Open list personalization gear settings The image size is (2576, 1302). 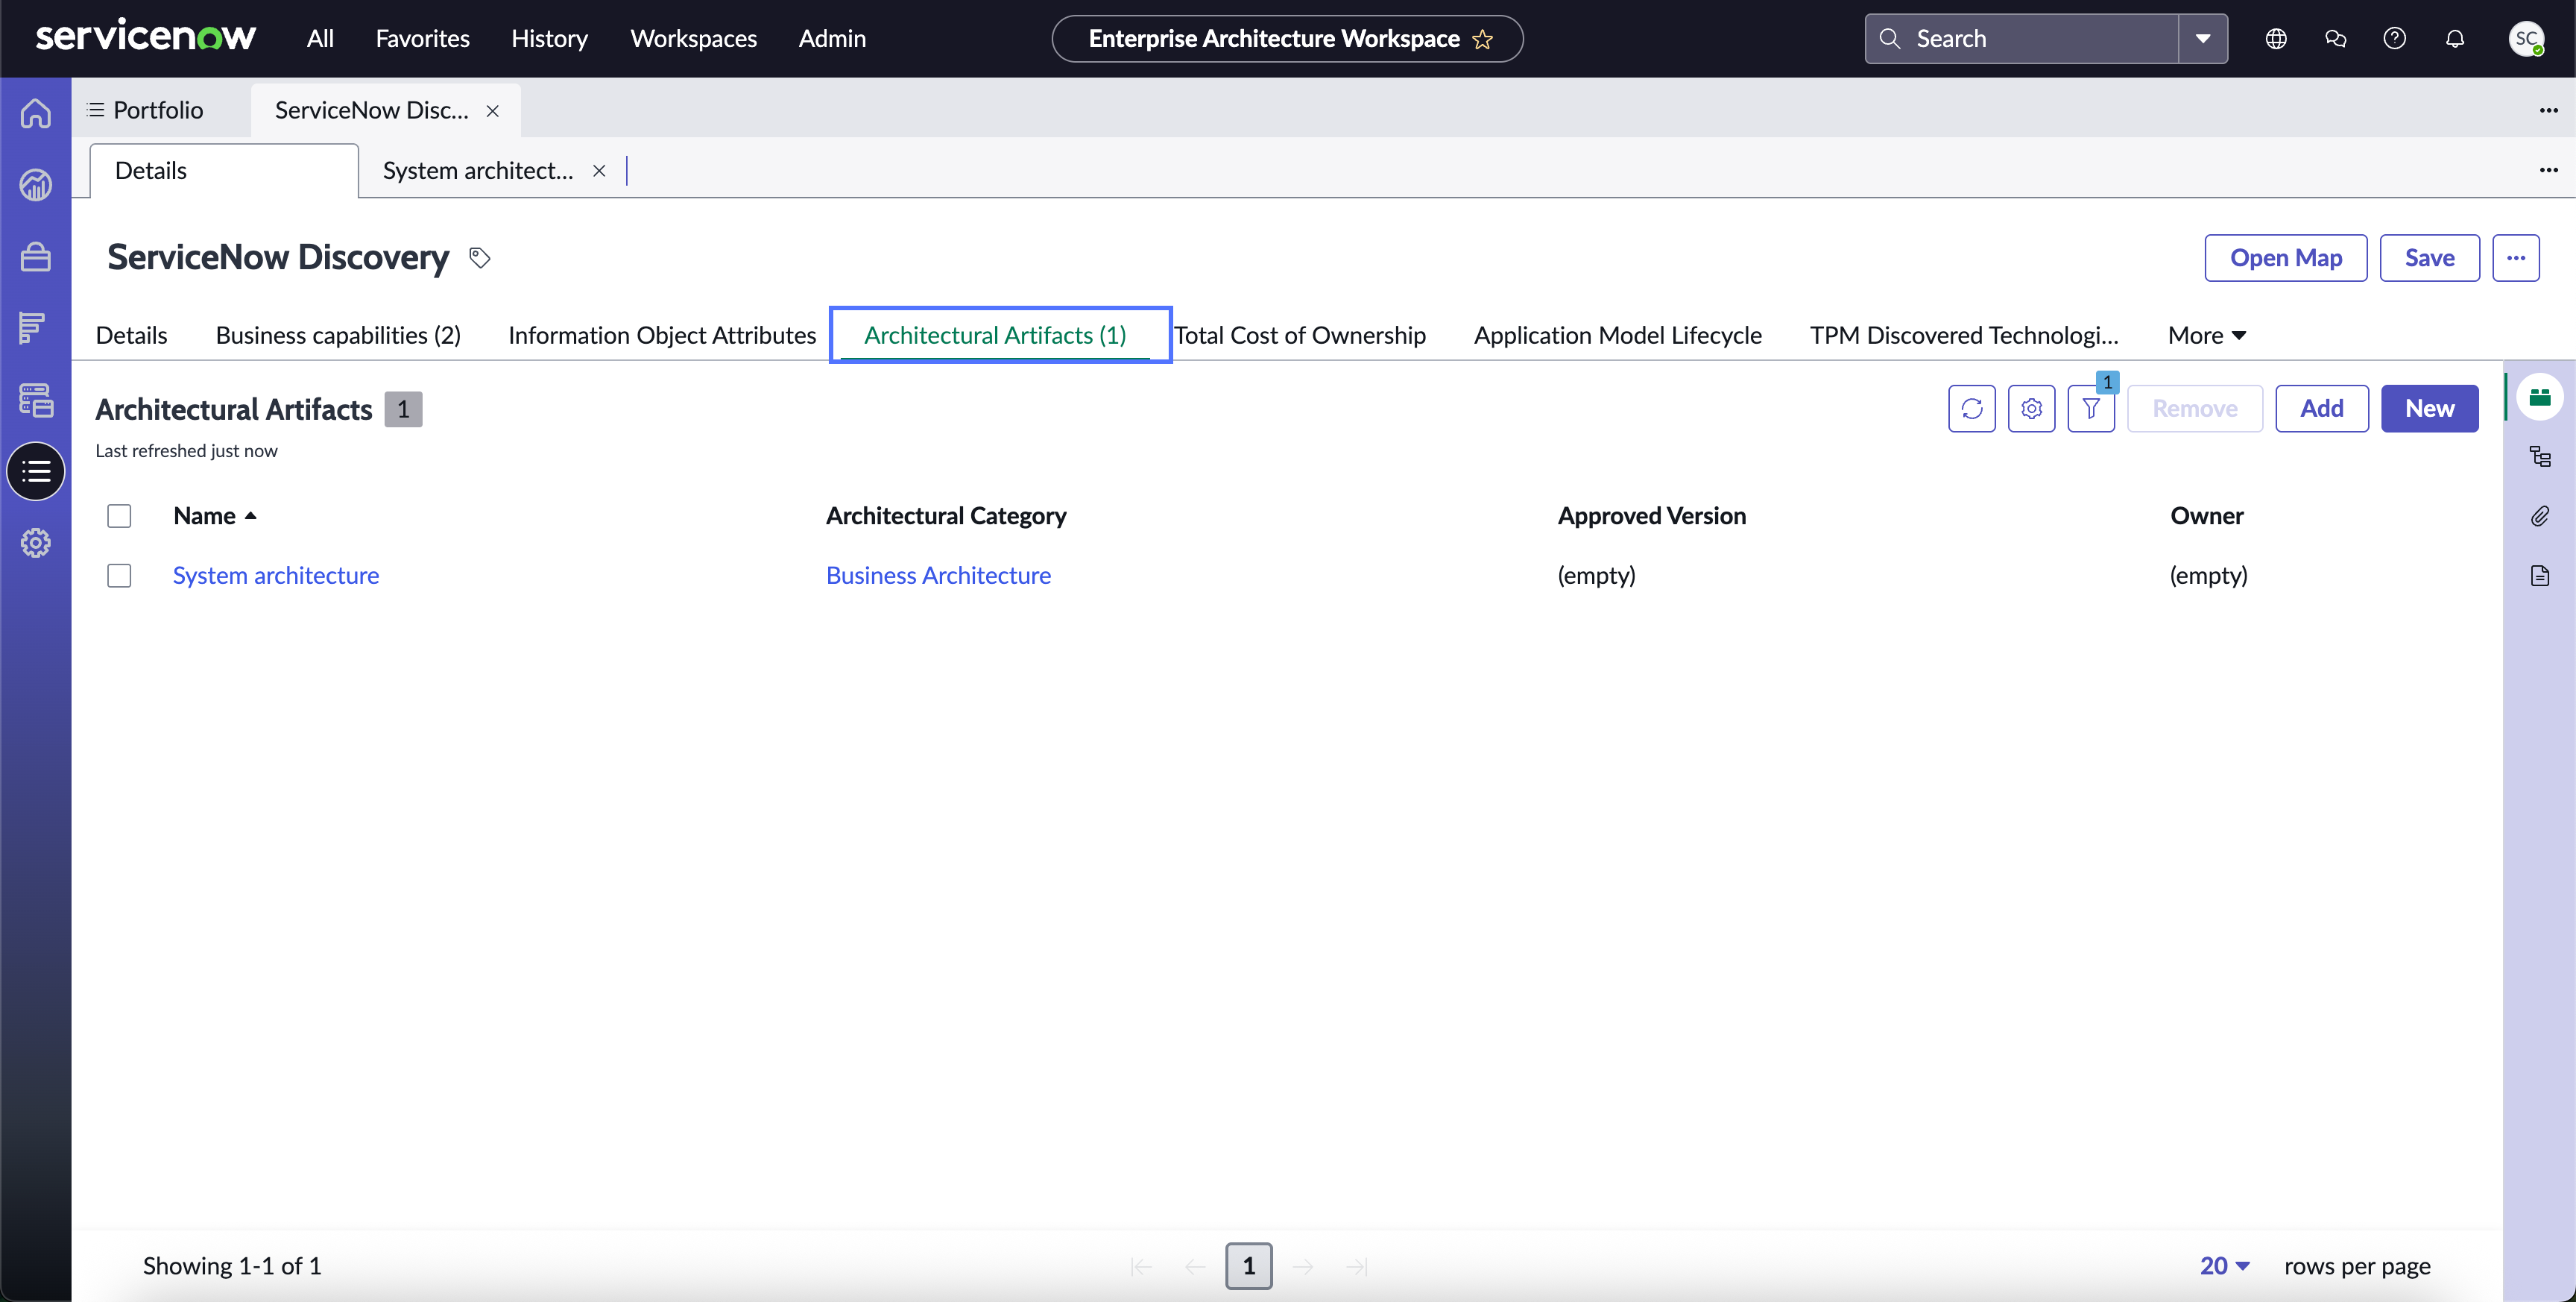pos(2031,409)
